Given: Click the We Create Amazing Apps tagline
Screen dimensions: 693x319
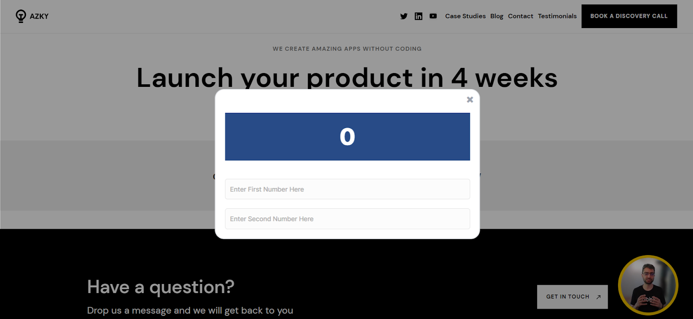Looking at the screenshot, I should click(x=347, y=49).
